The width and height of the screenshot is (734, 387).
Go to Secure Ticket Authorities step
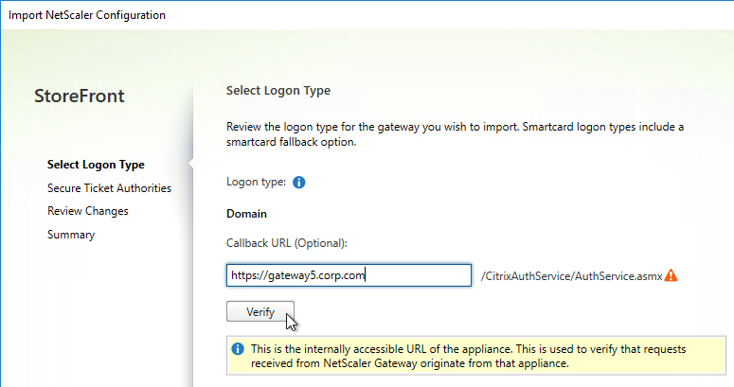tap(109, 188)
